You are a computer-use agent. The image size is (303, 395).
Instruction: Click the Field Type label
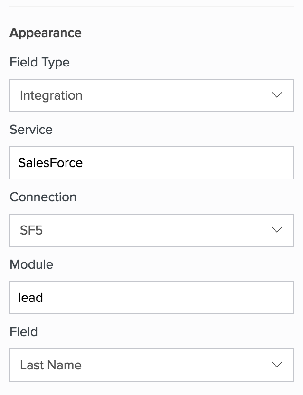[x=39, y=62]
